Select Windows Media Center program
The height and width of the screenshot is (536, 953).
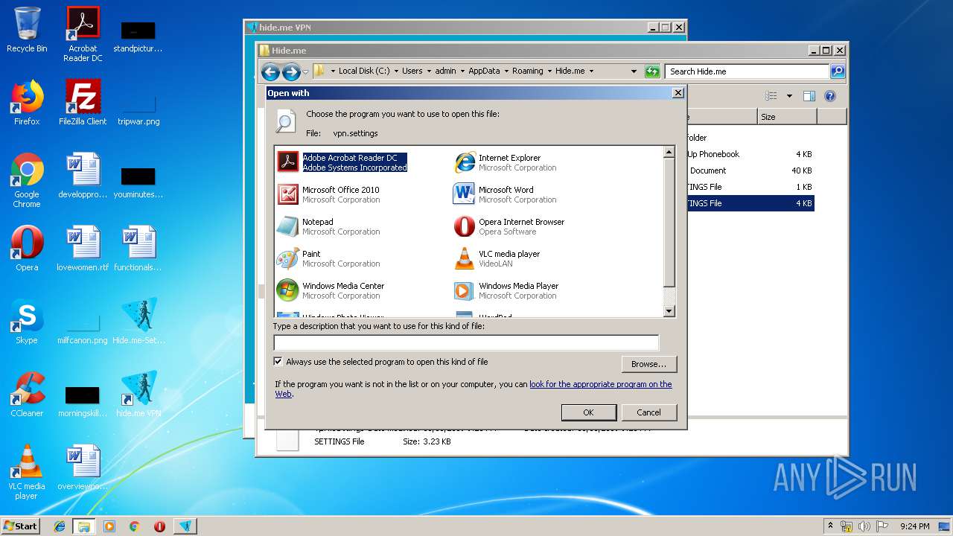coord(331,290)
